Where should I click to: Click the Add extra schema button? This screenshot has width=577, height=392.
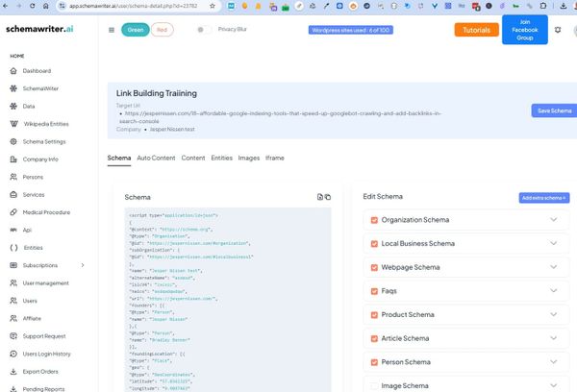click(x=544, y=198)
